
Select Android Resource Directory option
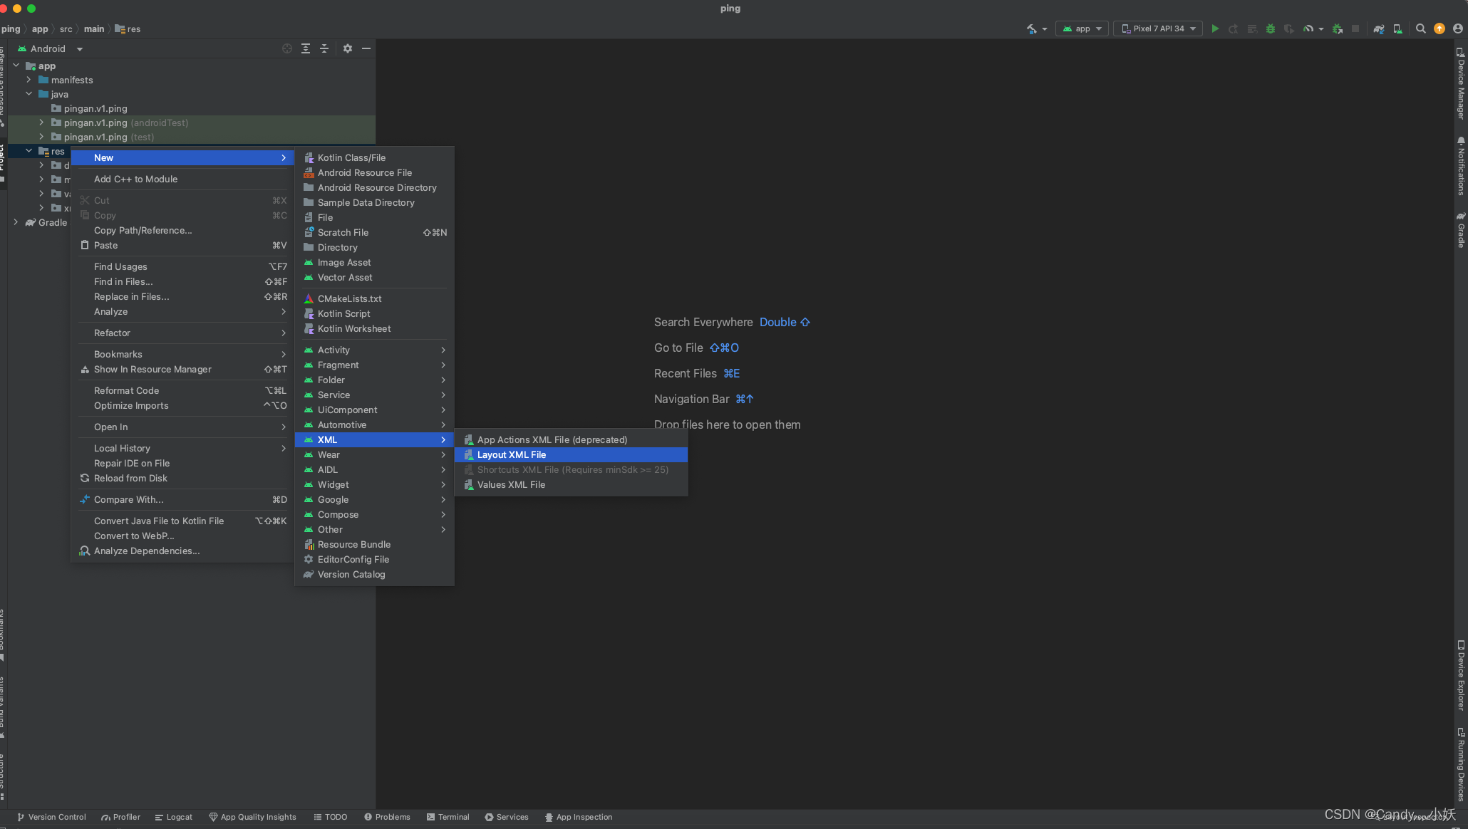pyautogui.click(x=376, y=187)
